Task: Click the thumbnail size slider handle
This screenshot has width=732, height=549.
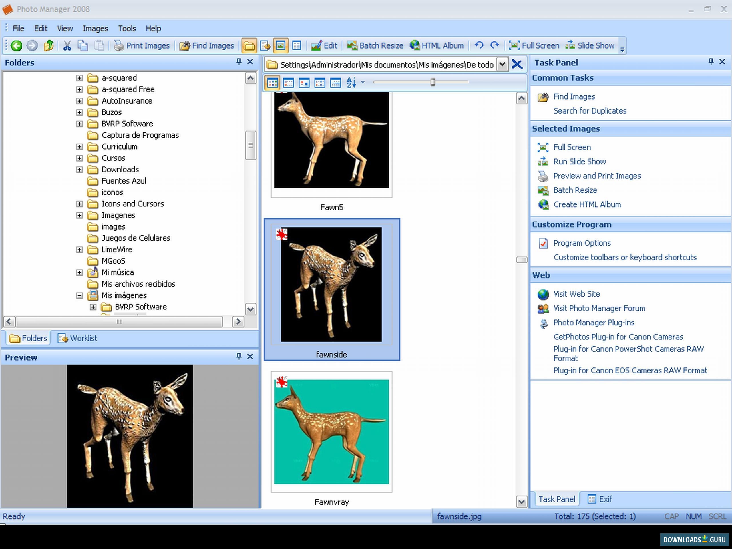Action: [x=433, y=82]
